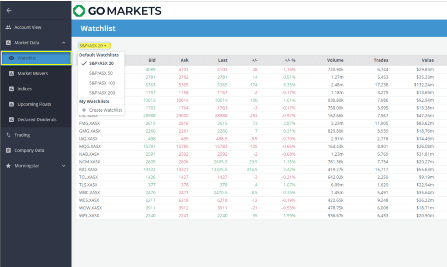The image size is (447, 267).
Task: Open Upcoming Floats in the sidebar
Action: (36, 104)
